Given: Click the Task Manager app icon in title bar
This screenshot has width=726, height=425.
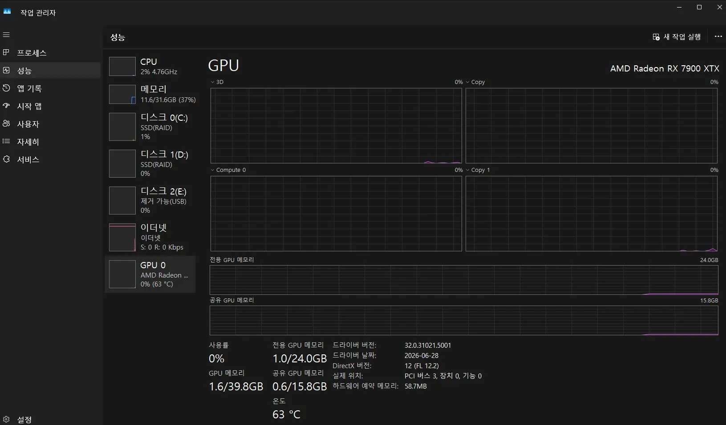Looking at the screenshot, I should (7, 12).
